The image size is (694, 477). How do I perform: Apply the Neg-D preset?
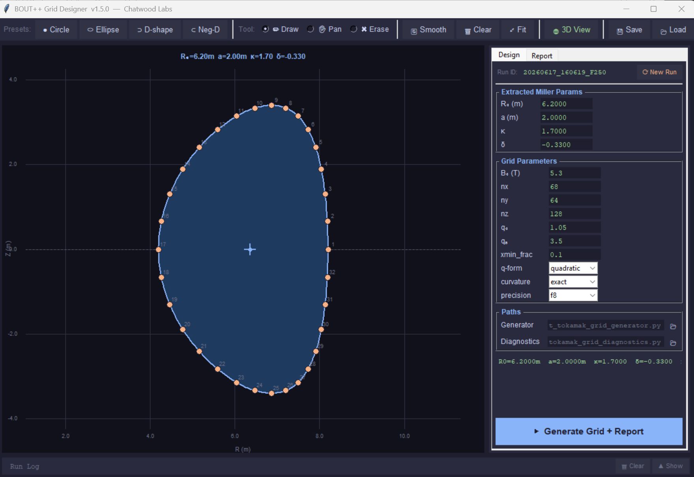pos(205,30)
